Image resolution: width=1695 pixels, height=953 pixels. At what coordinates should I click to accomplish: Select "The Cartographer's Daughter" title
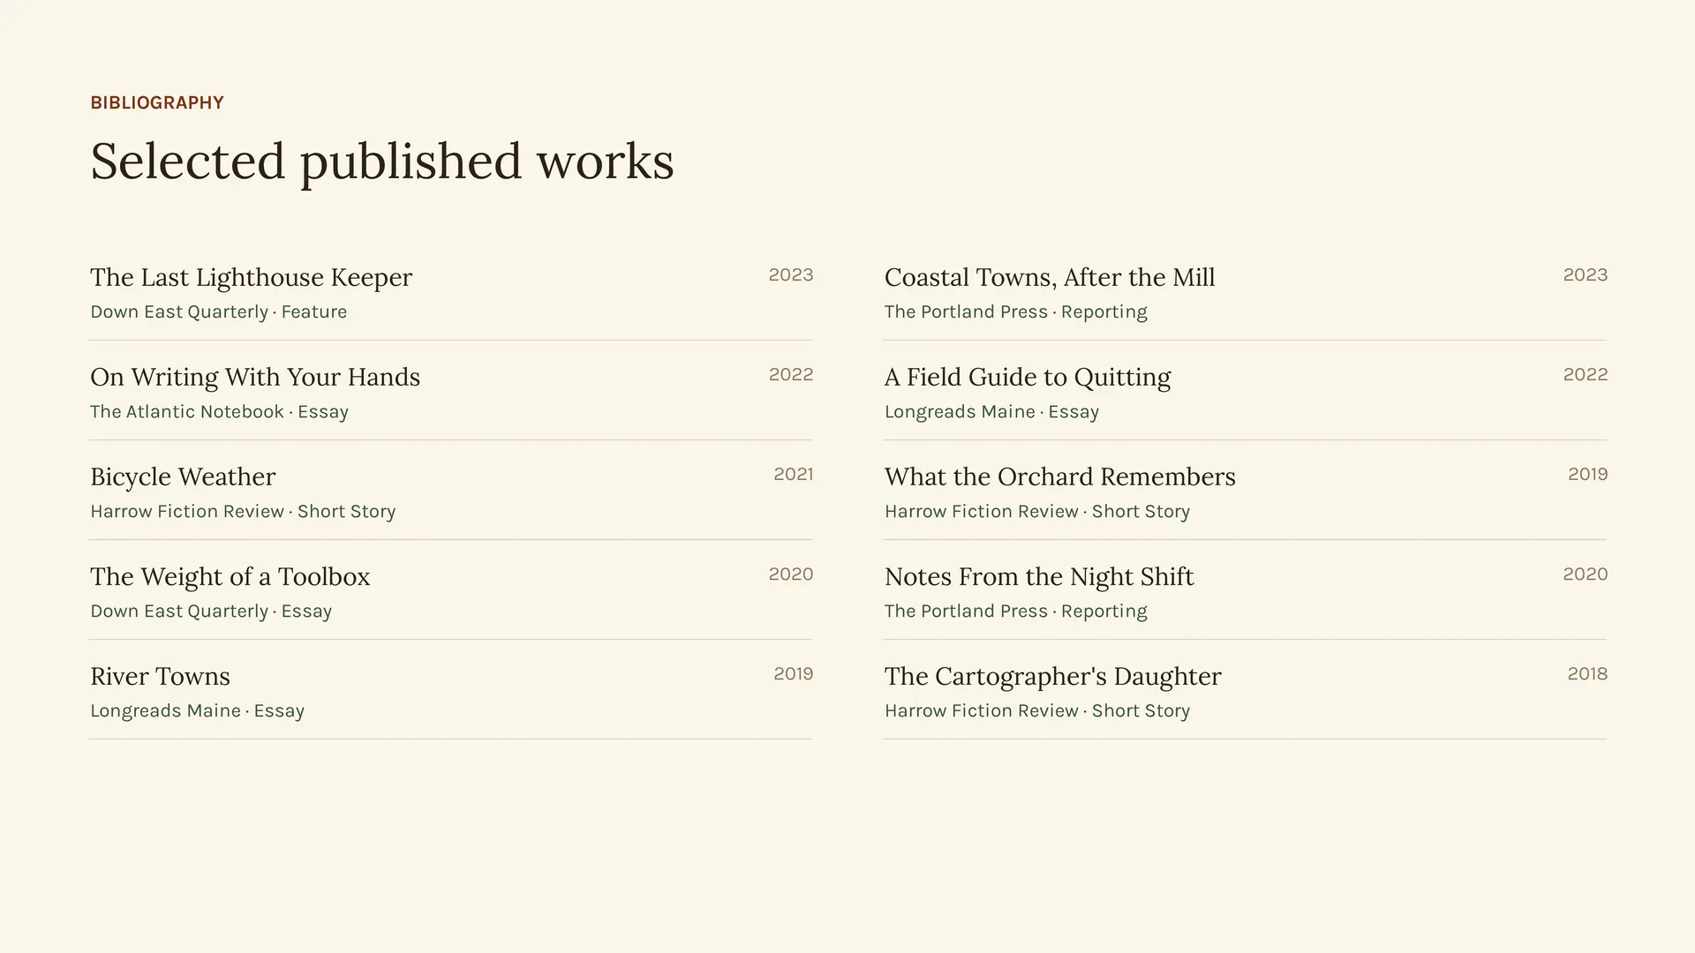click(x=1053, y=676)
